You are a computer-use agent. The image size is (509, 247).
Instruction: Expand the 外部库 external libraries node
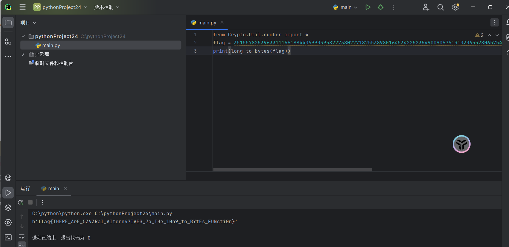[x=23, y=54]
